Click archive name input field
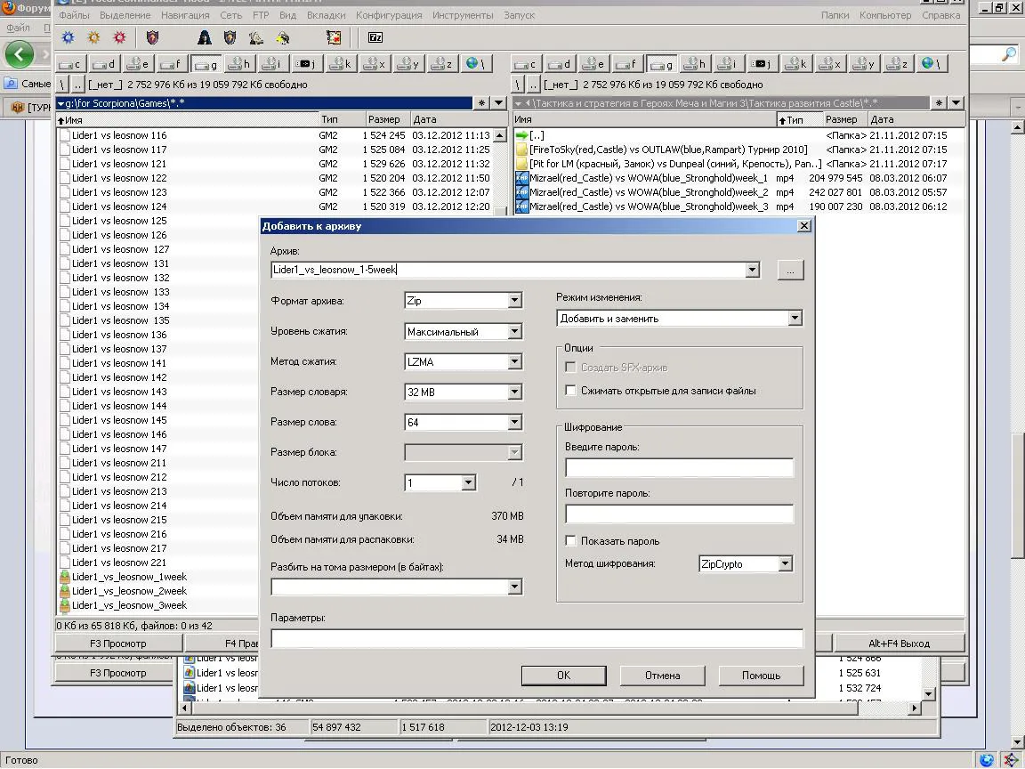This screenshot has width=1025, height=769. [508, 270]
